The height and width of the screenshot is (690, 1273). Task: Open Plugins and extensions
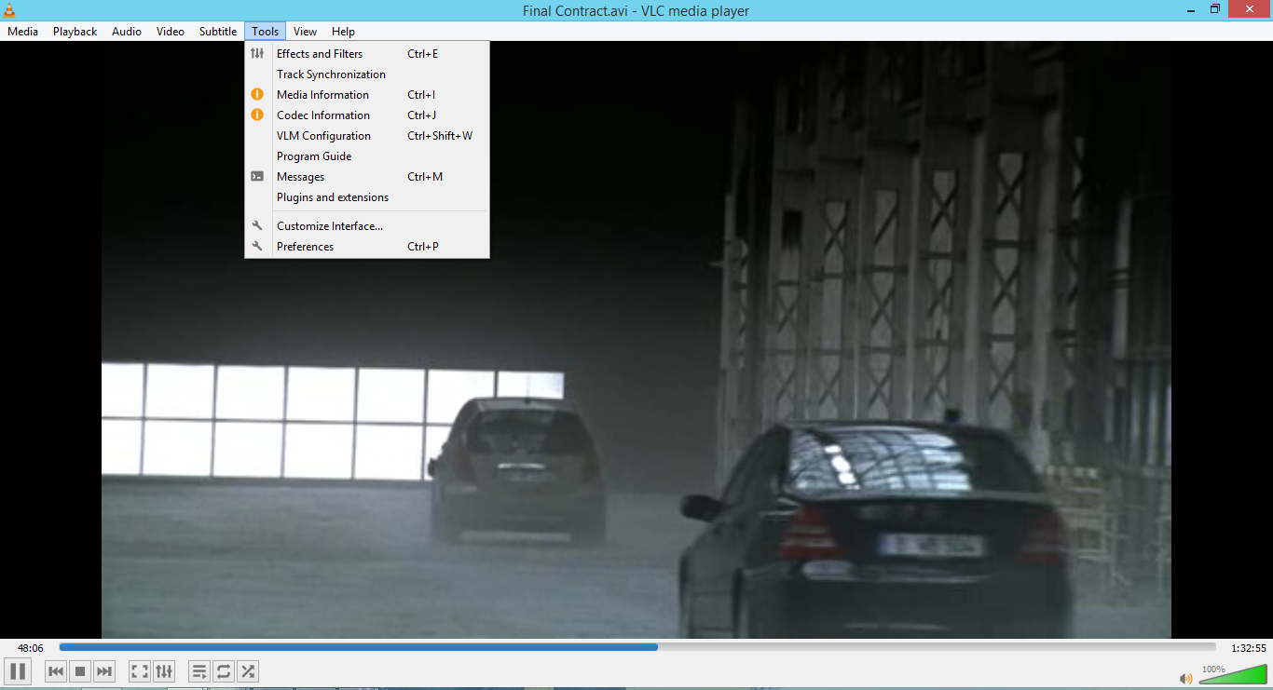(367, 197)
